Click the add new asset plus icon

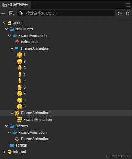pyautogui.click(x=3, y=13)
